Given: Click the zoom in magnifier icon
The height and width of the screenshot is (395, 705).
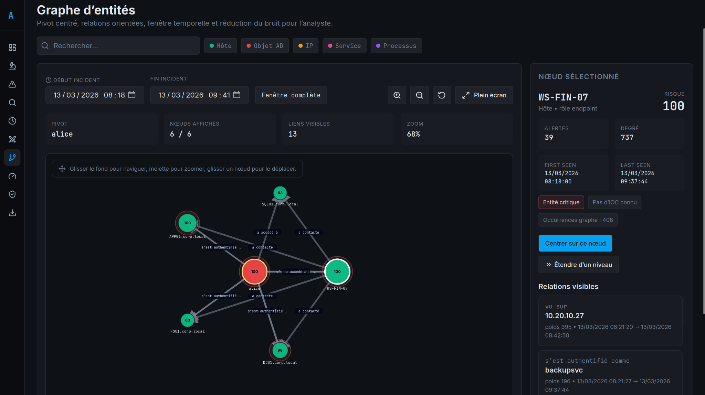Looking at the screenshot, I should click(397, 95).
